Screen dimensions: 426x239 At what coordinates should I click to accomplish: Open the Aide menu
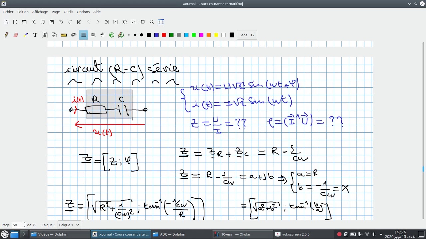click(97, 12)
